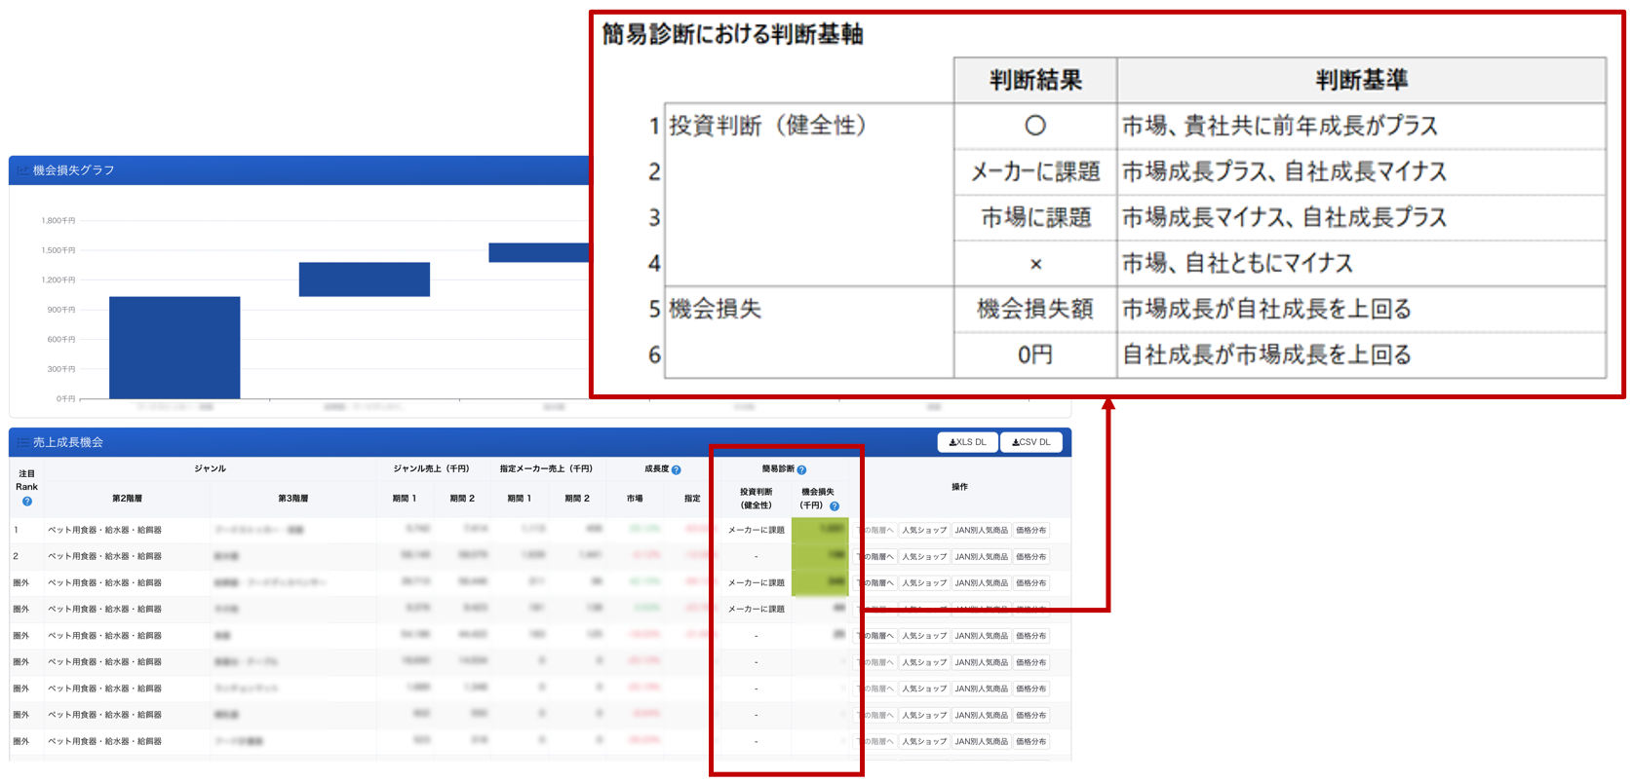This screenshot has height=782, width=1631.
Task: Open 価格分布 for the Rank 2 row
Action: [x=1030, y=556]
